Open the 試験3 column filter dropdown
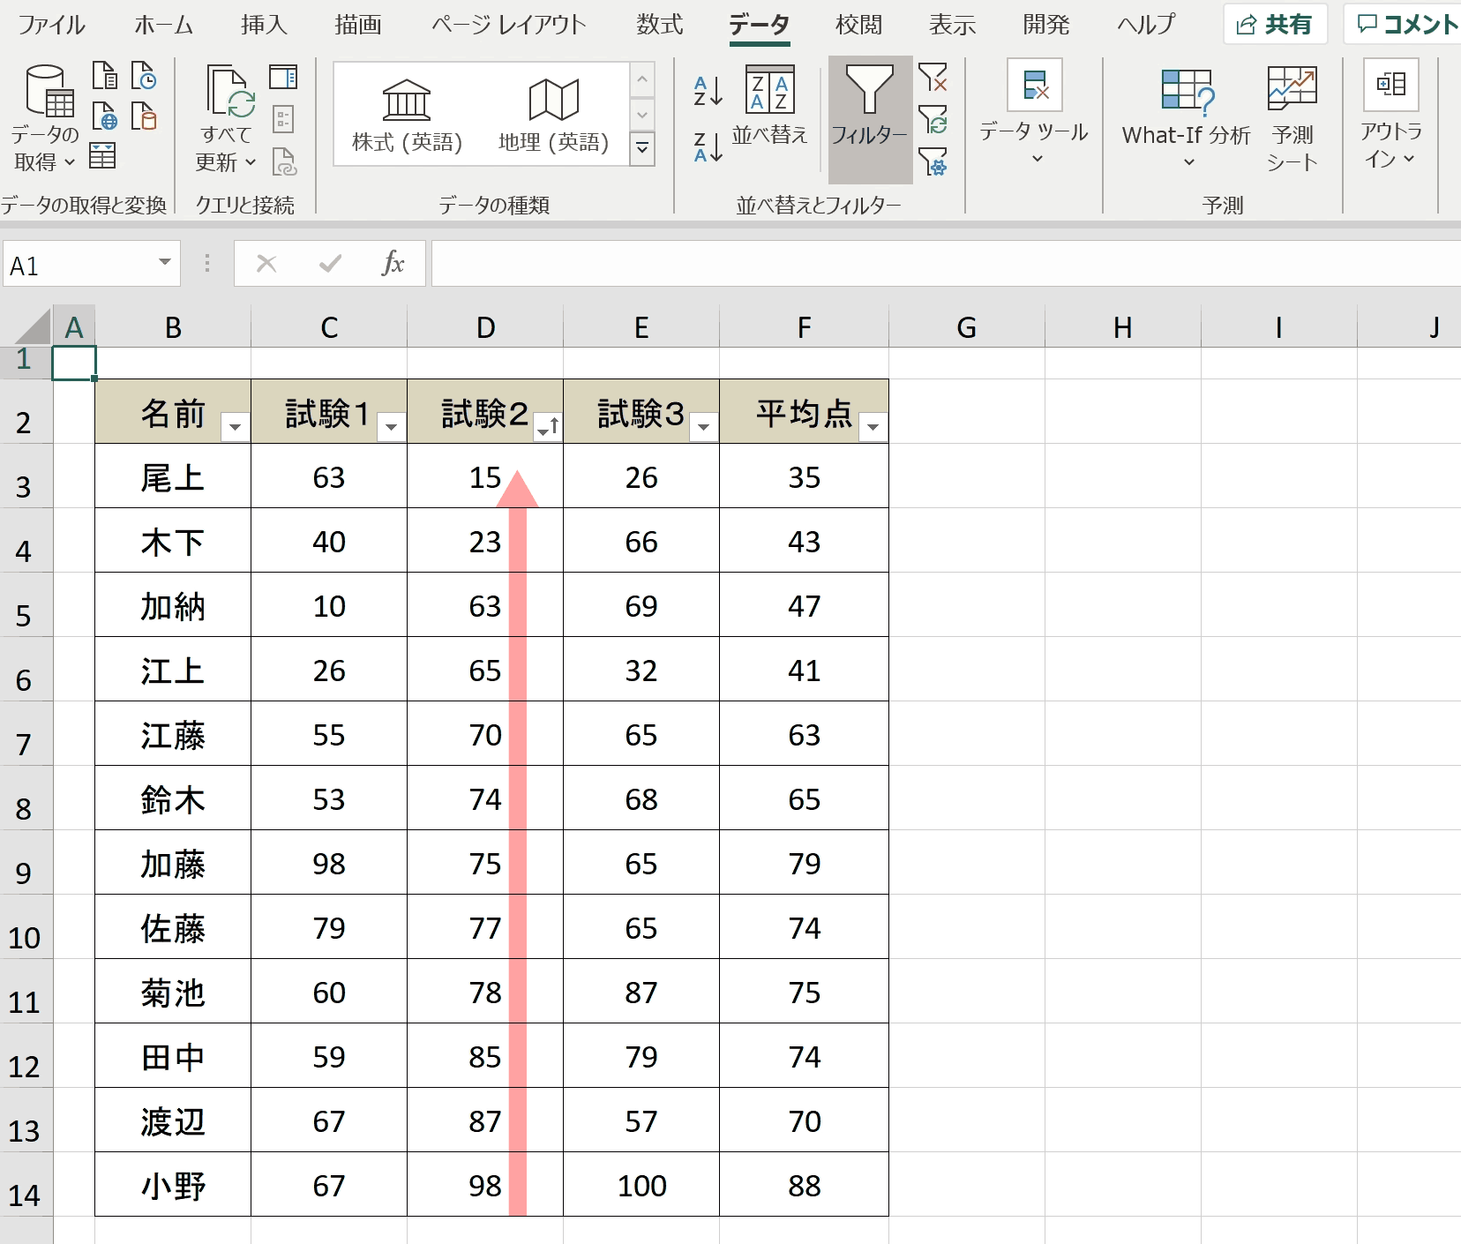 [703, 428]
